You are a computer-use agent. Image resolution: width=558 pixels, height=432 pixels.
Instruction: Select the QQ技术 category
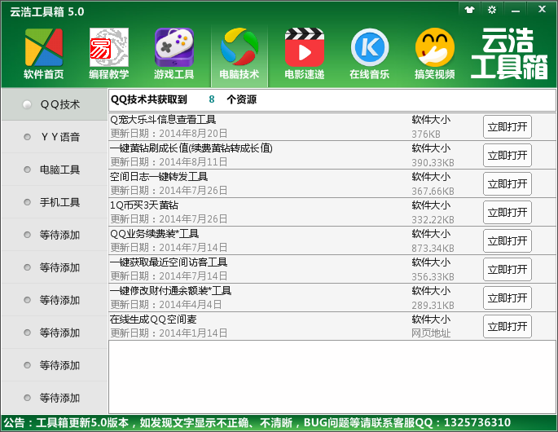55,104
